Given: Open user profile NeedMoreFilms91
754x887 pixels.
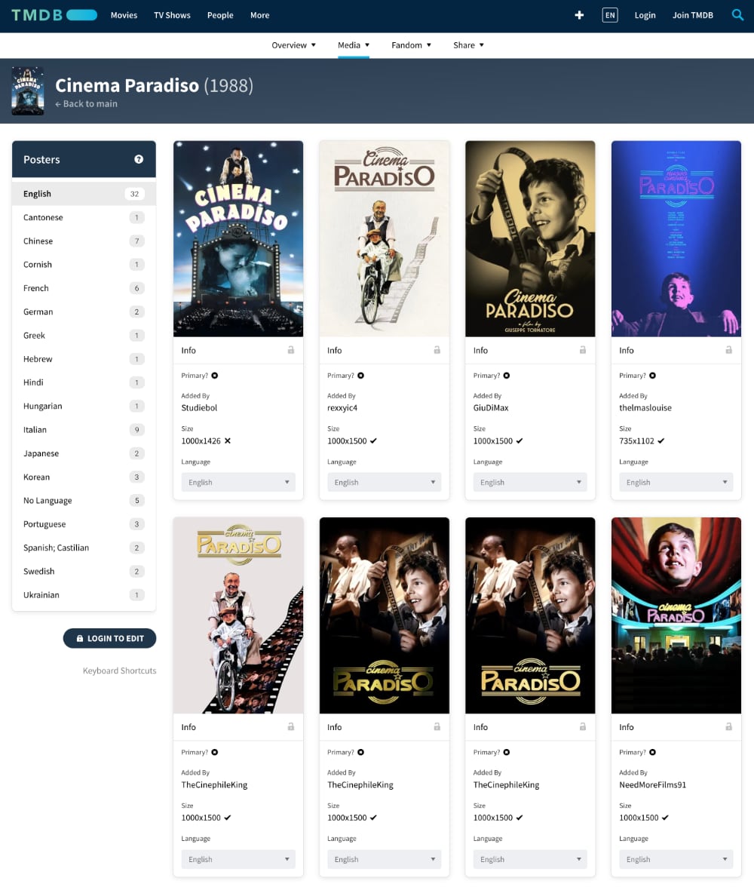Looking at the screenshot, I should 652,784.
